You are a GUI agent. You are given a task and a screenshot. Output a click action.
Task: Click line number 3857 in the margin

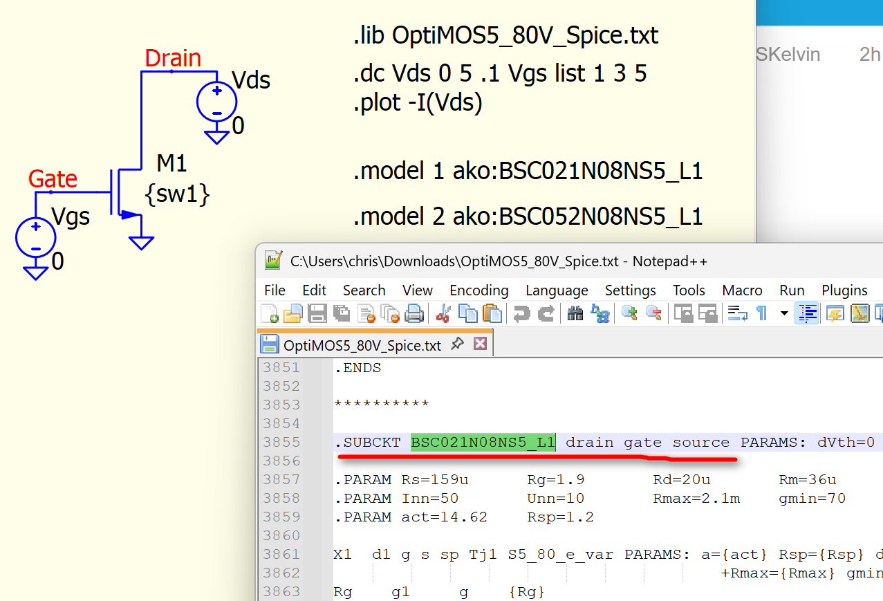[282, 479]
